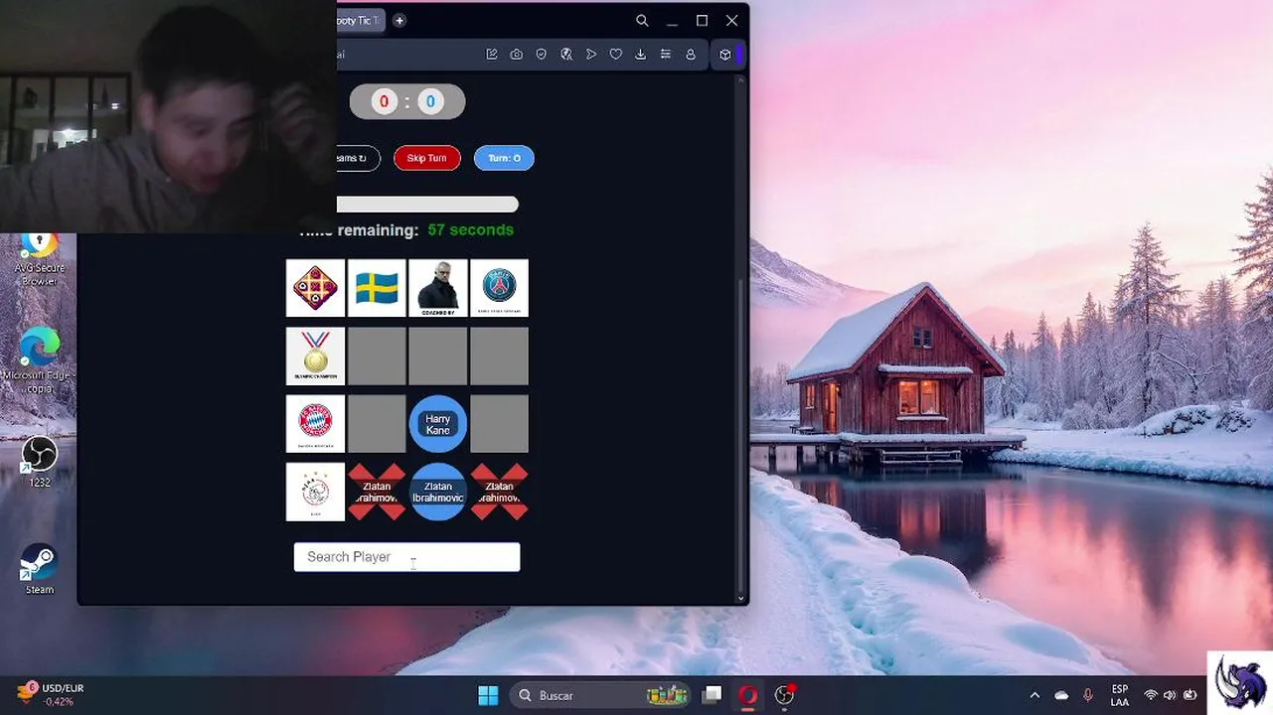Switch to the Footy Tic Tac Toe tab
The image size is (1273, 715).
click(360, 20)
